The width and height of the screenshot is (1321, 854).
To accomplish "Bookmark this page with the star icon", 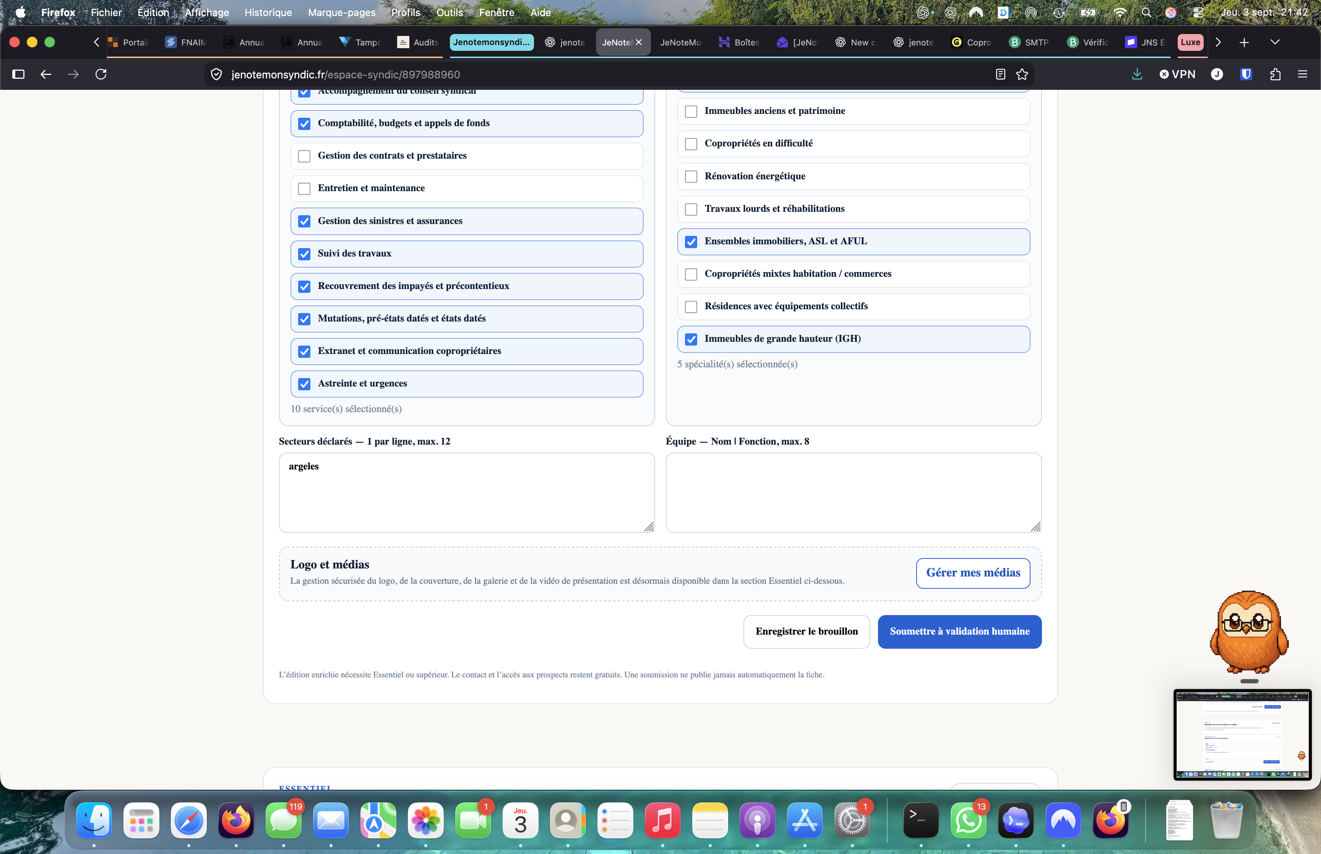I will coord(1022,74).
